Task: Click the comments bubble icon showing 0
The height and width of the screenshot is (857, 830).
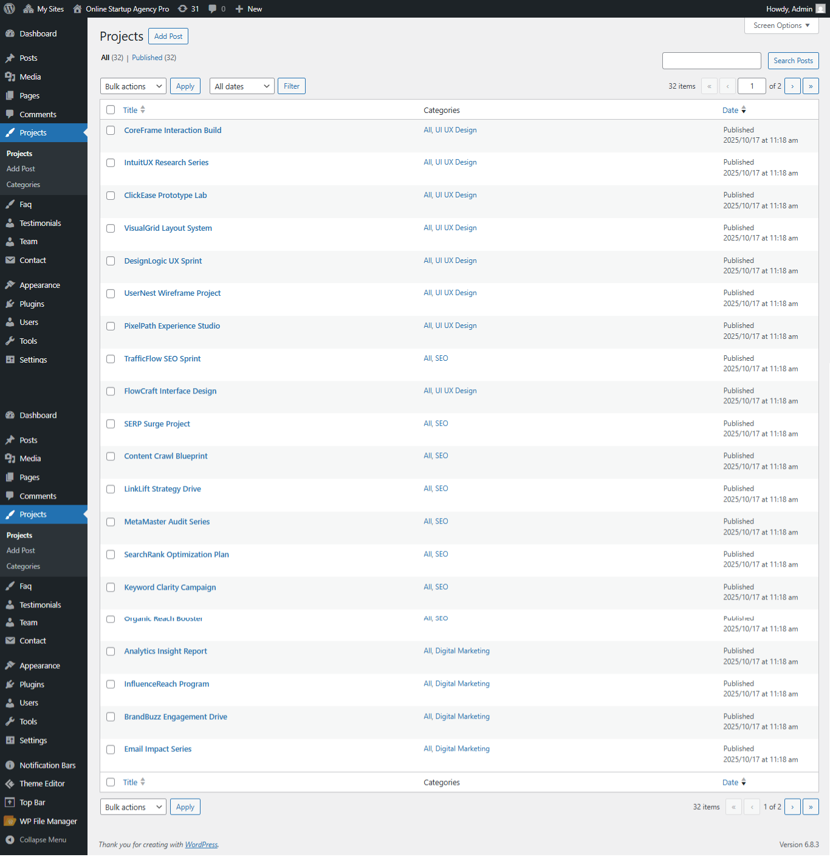Action: coord(213,9)
